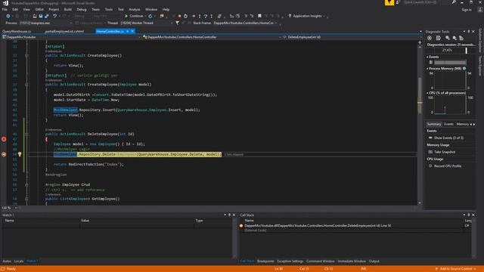This screenshot has width=484, height=272.
Task: Click the Continue debugging button
Action: [134, 16]
